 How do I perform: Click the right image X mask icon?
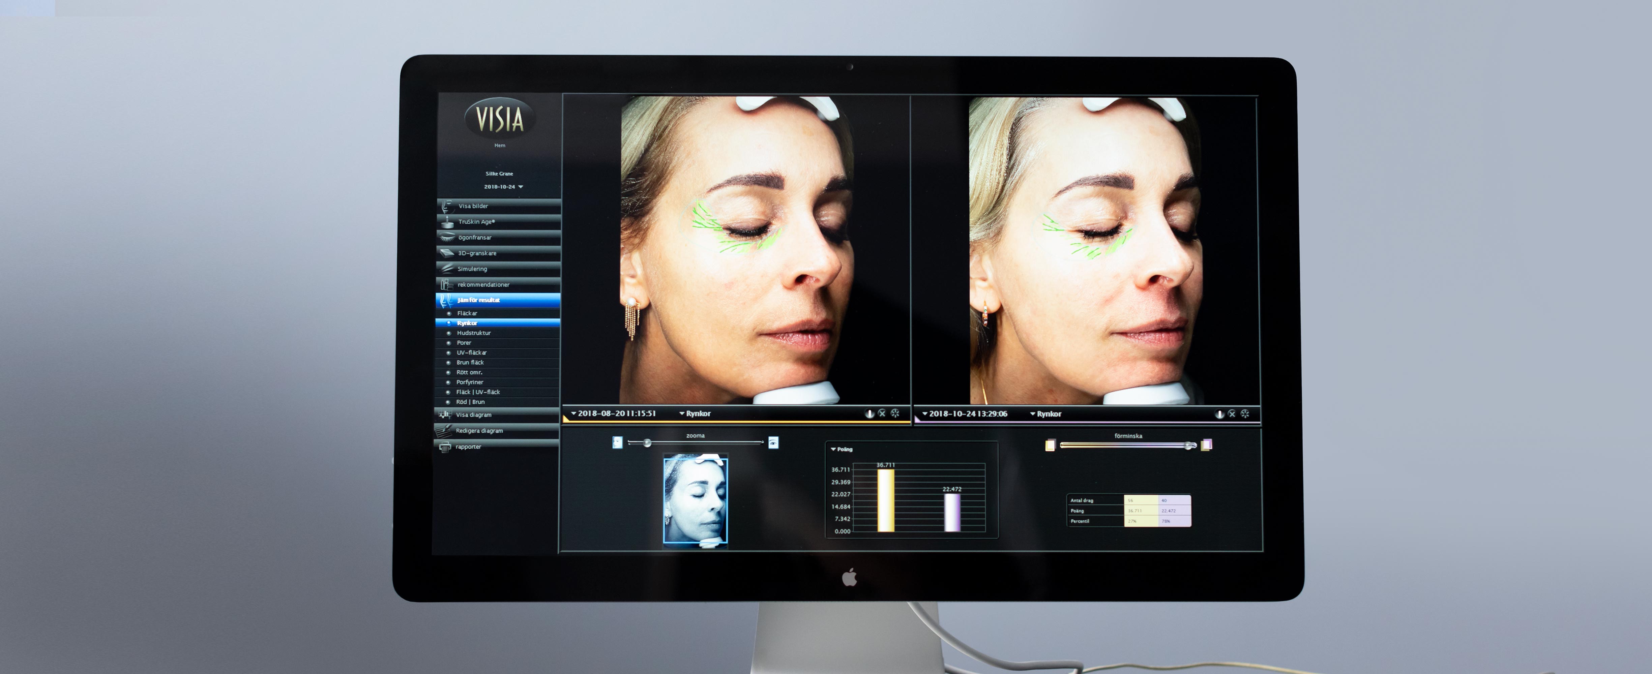[1232, 413]
